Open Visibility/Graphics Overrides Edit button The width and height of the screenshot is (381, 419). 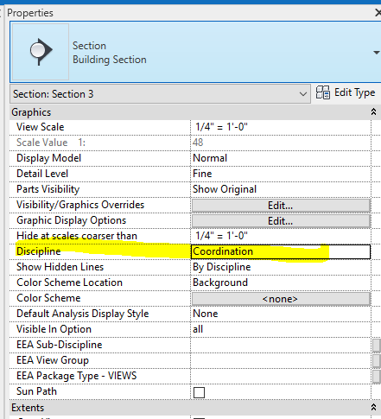281,206
